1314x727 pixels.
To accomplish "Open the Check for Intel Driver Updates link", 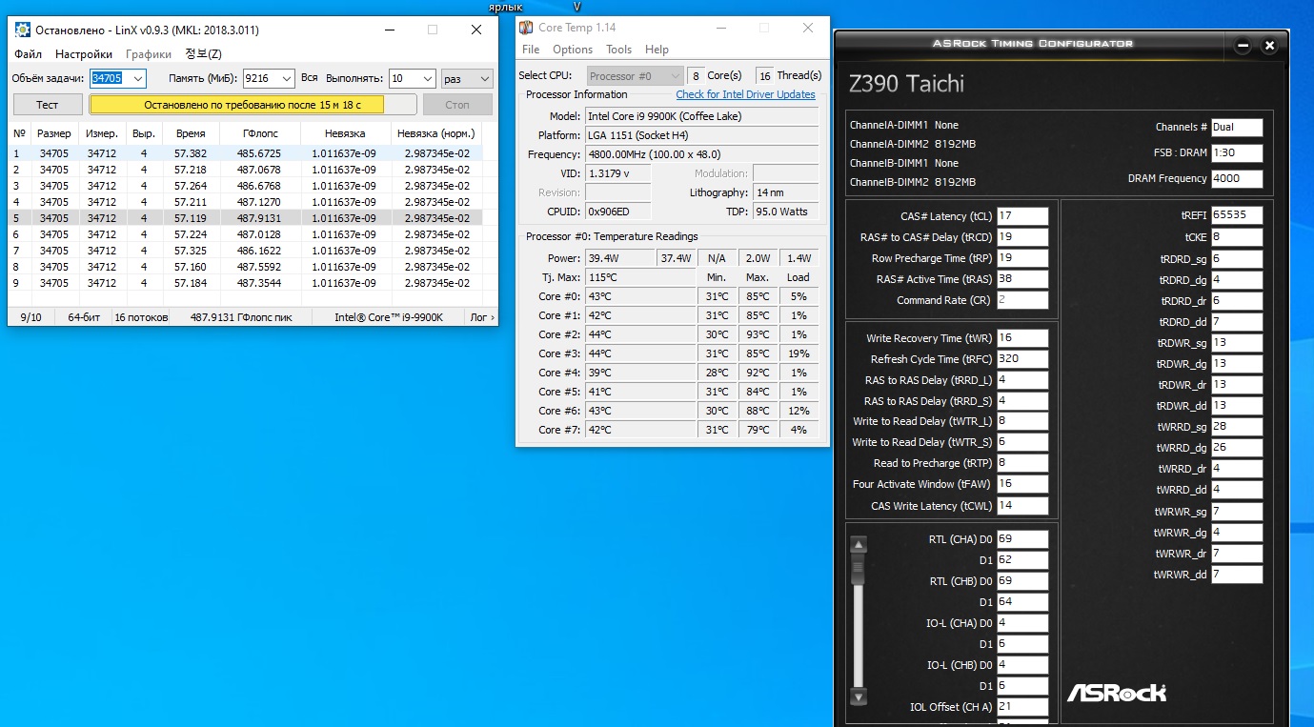I will [745, 94].
